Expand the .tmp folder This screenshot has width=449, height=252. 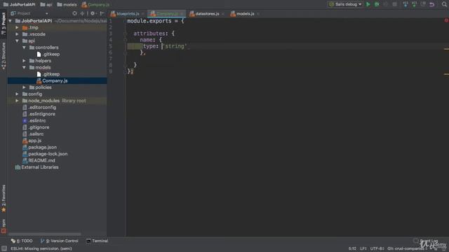17,27
